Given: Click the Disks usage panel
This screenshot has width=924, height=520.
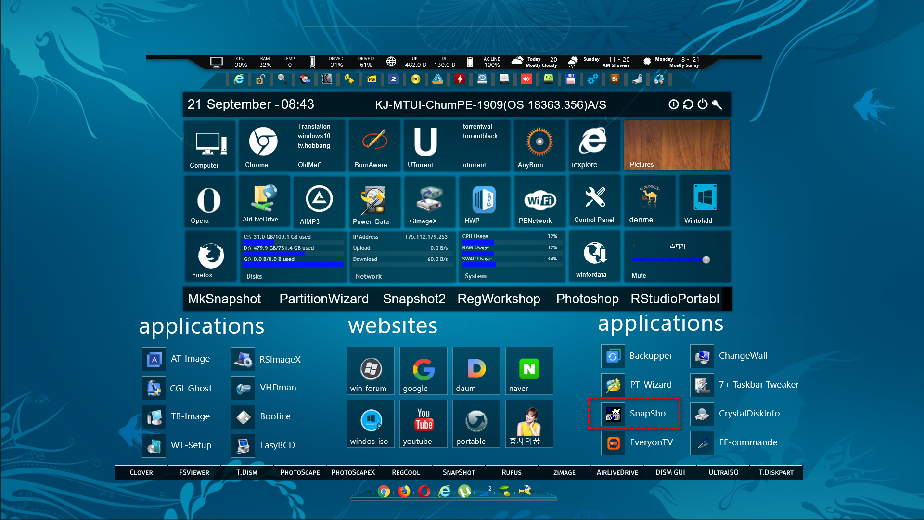Looking at the screenshot, I should (x=293, y=257).
